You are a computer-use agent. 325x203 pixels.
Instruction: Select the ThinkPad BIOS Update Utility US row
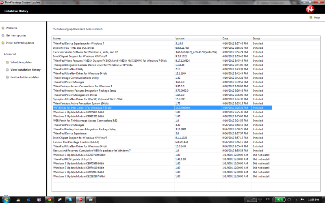pyautogui.click(x=162, y=159)
